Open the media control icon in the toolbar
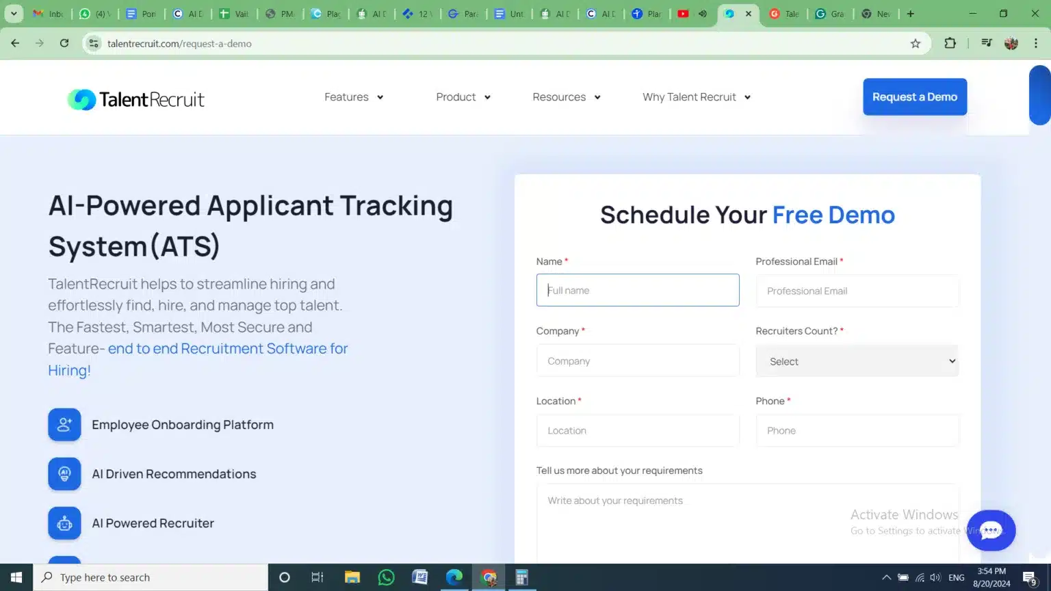The height and width of the screenshot is (591, 1051). pyautogui.click(x=987, y=43)
